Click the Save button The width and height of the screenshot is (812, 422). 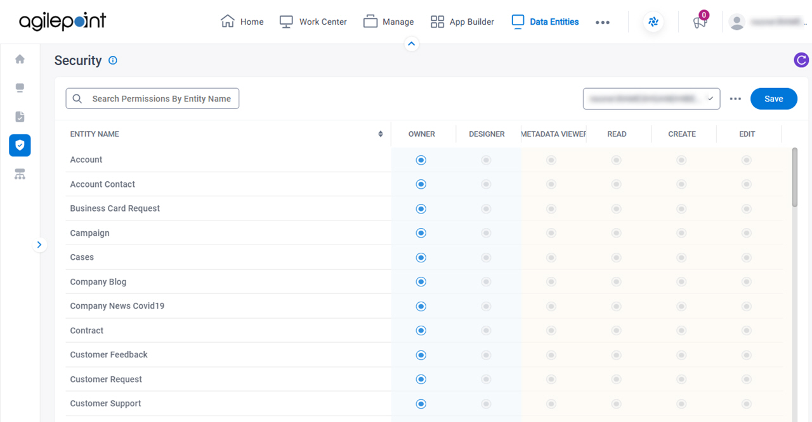point(774,99)
